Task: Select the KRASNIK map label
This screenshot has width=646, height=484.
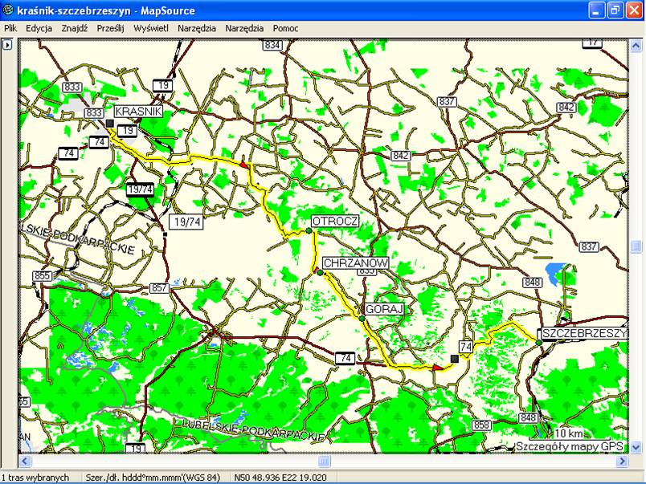Action: tap(138, 111)
